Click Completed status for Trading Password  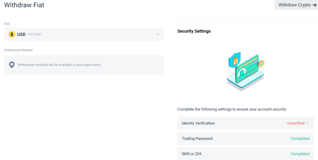click(x=300, y=139)
